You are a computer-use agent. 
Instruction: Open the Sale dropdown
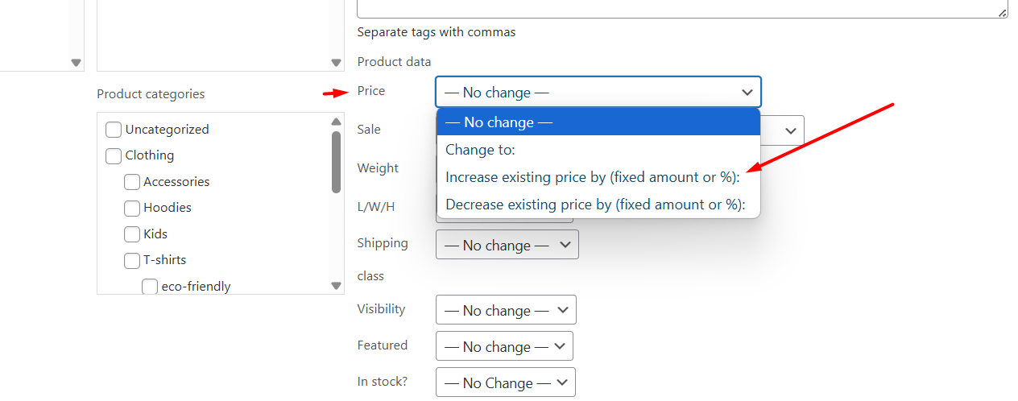pos(782,130)
